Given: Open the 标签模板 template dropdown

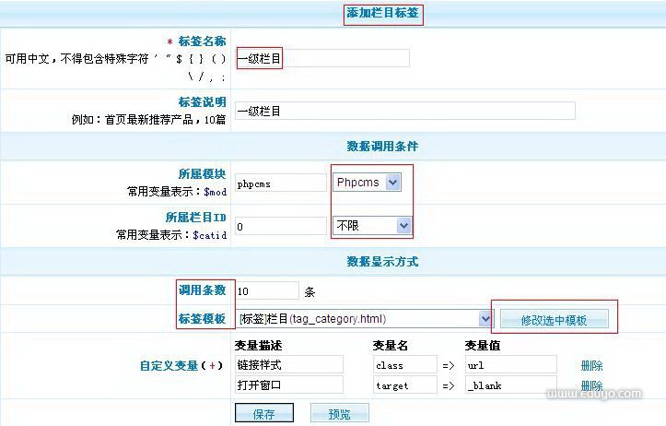Looking at the screenshot, I should coord(365,319).
